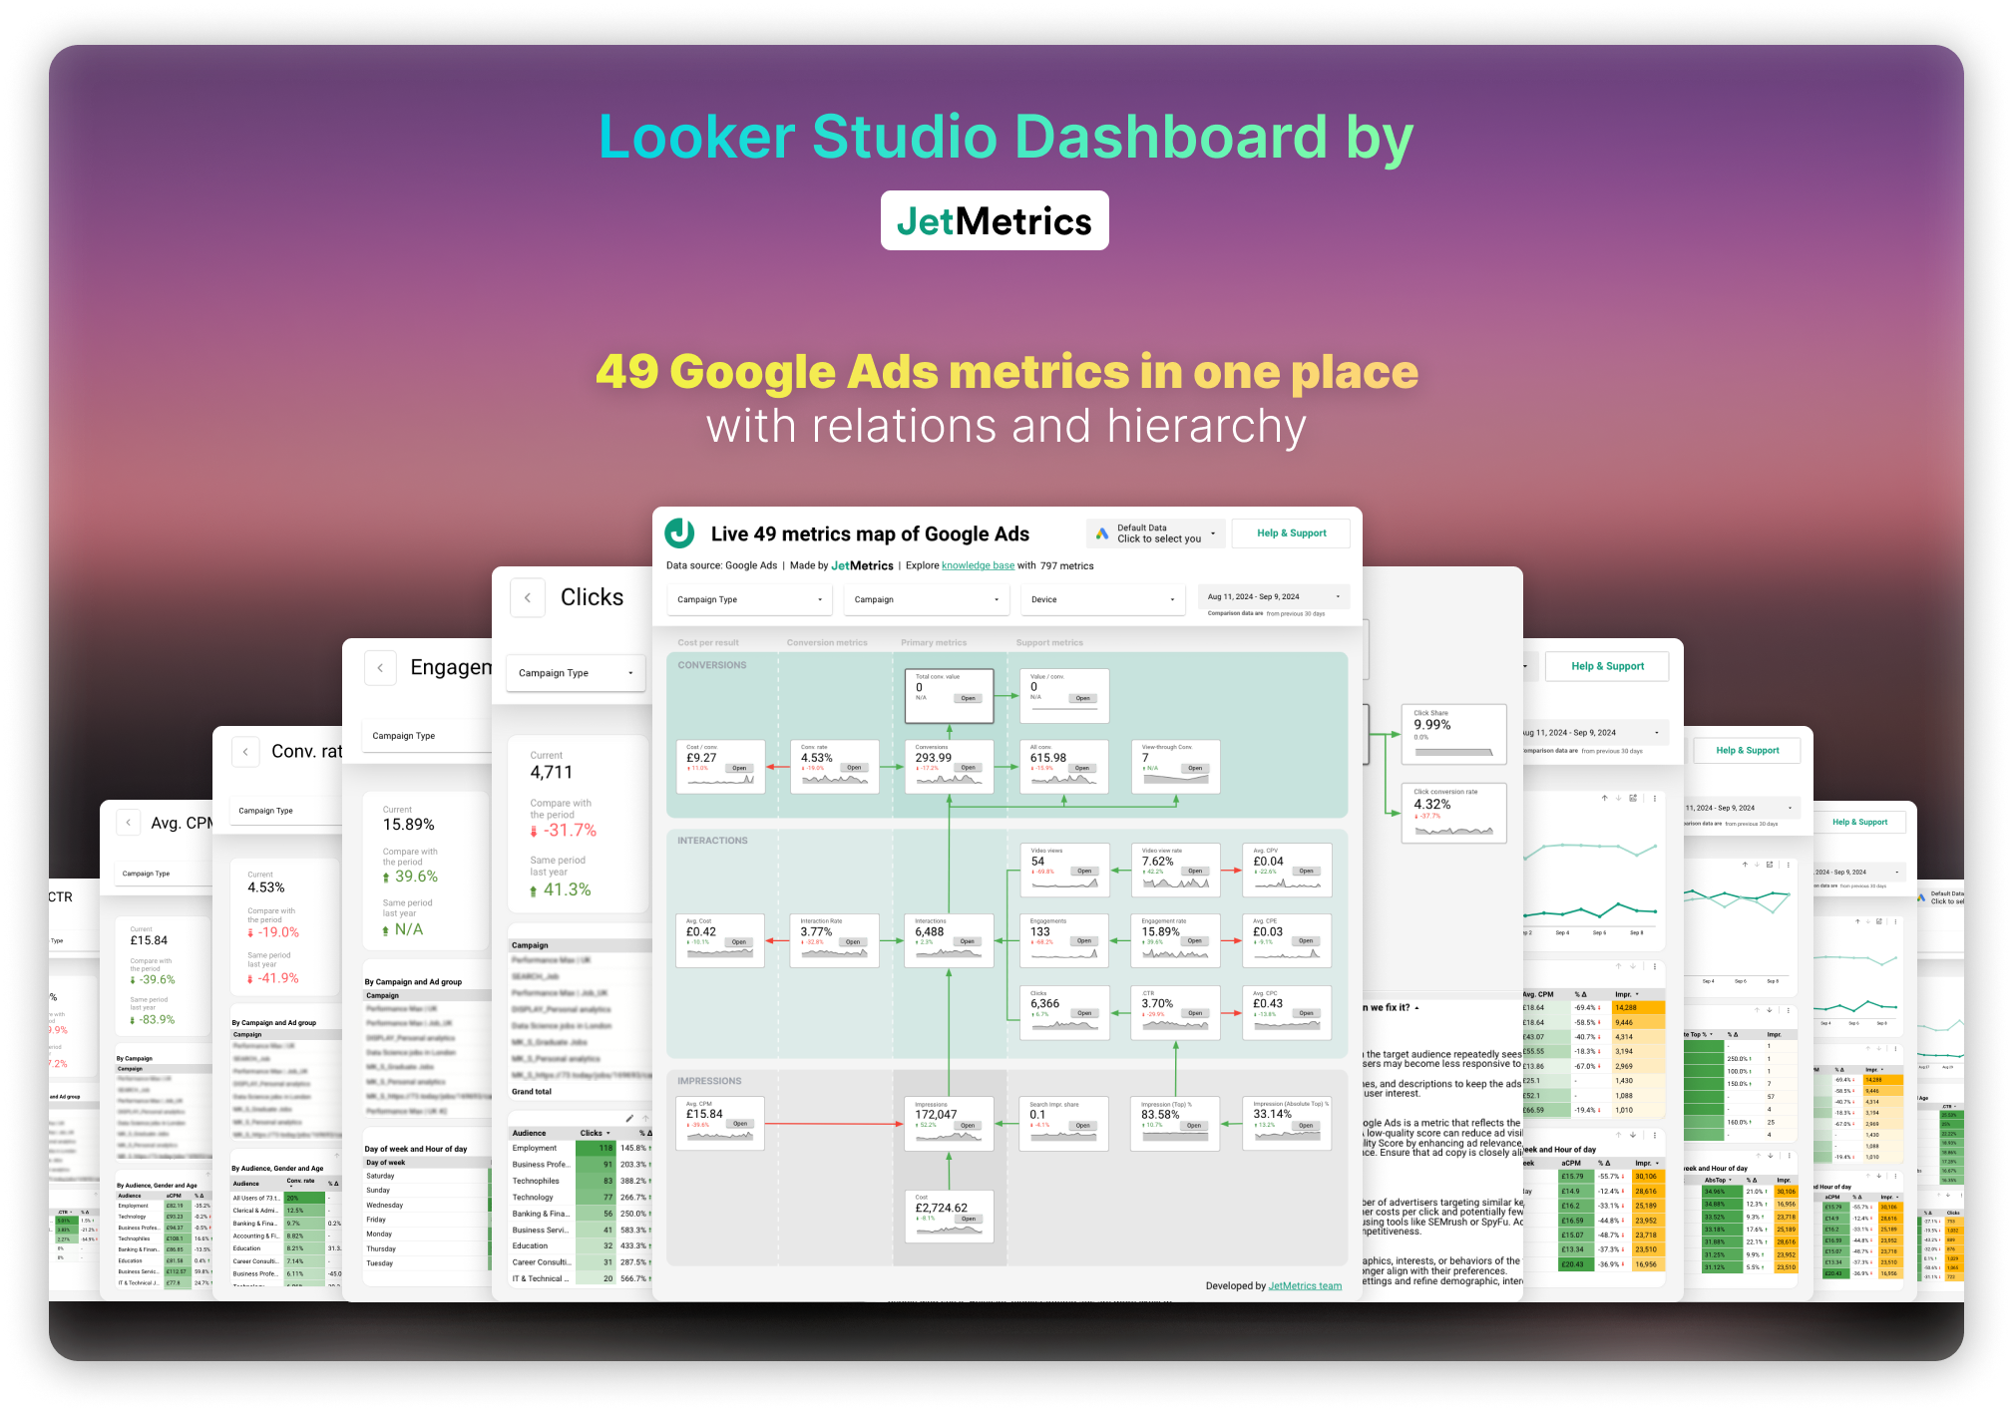Open the Avg. CPM £15.84 card in the metrics map
This screenshot has height=1414, width=2013.
[x=740, y=1124]
